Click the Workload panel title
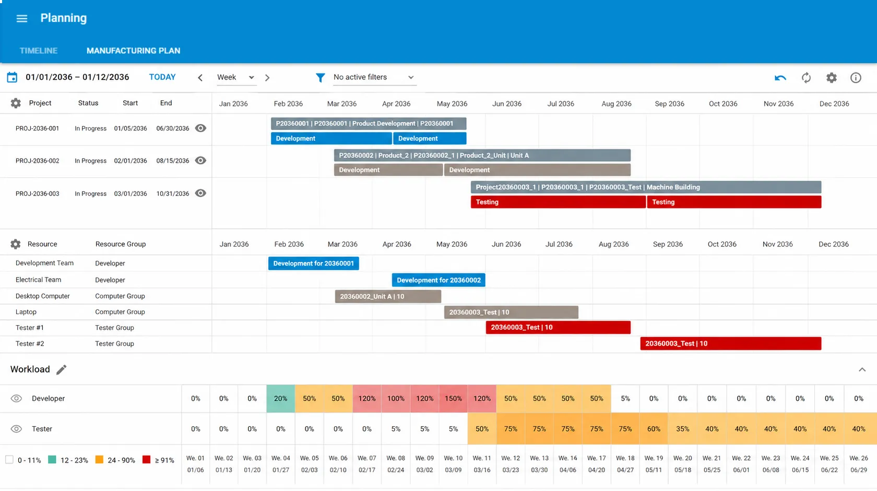This screenshot has width=877, height=491. point(30,369)
